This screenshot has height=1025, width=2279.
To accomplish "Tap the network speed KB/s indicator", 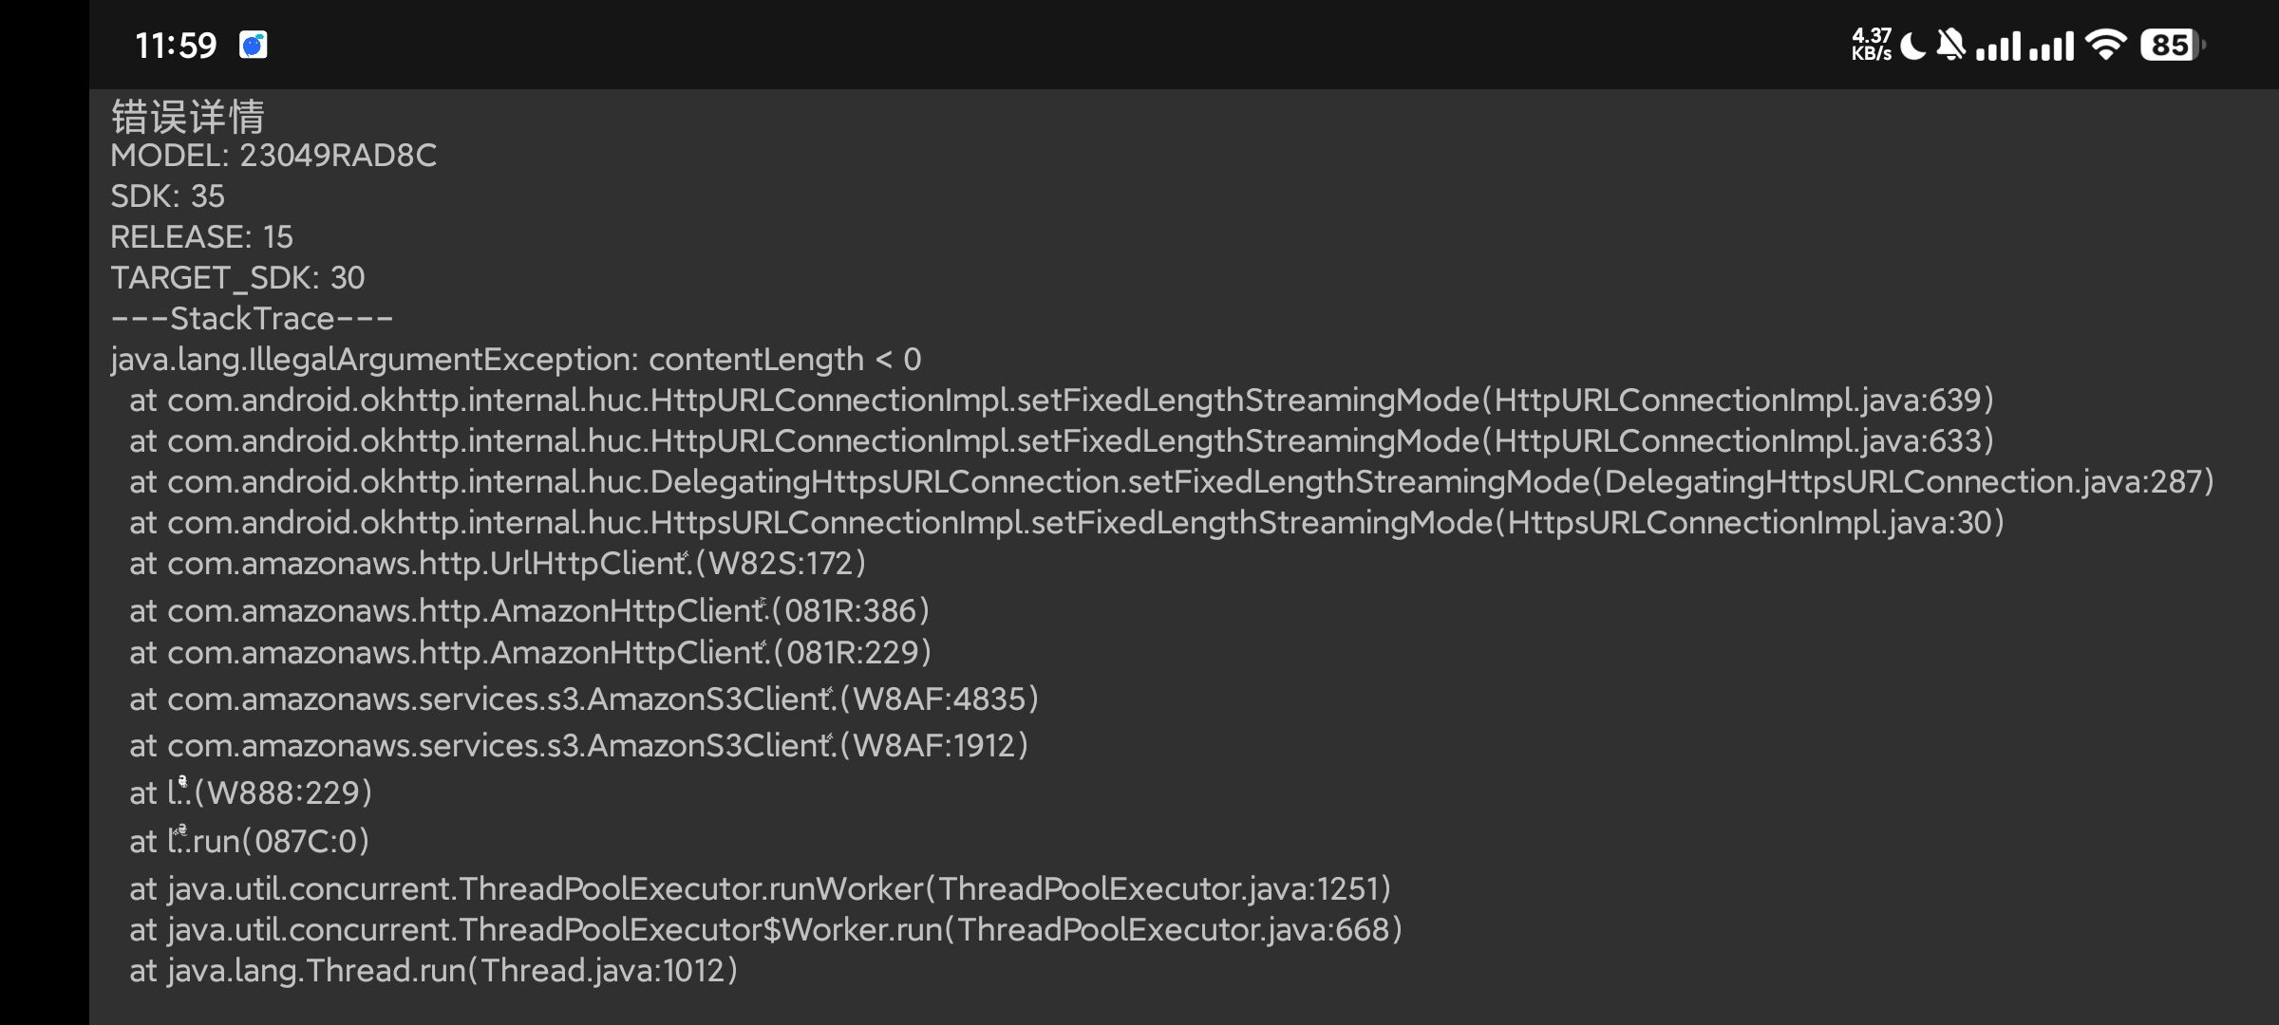I will coord(1872,45).
